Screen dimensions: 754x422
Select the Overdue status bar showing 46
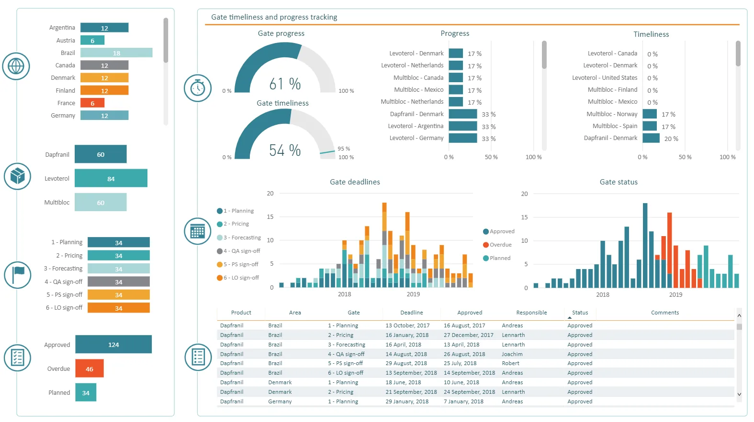(x=90, y=368)
